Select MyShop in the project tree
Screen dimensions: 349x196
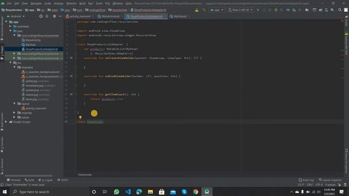(x=31, y=45)
